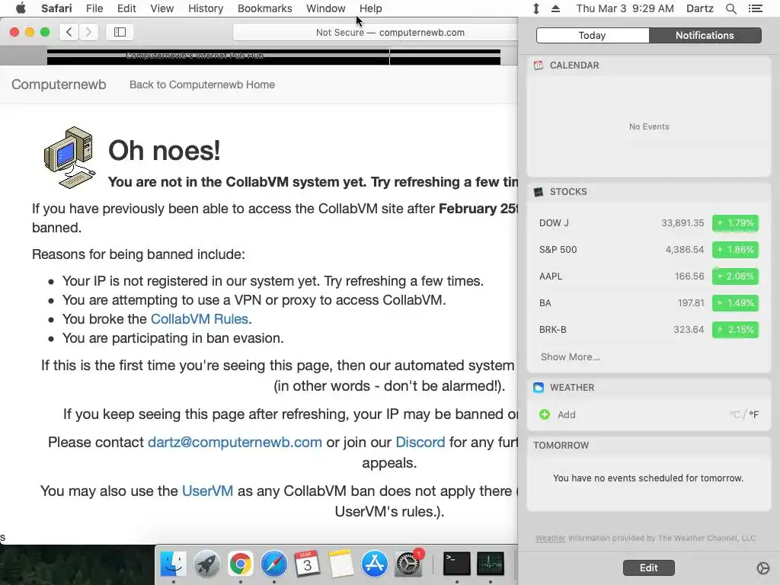Open the View menu
Viewport: 780px width, 585px height.
point(161,8)
